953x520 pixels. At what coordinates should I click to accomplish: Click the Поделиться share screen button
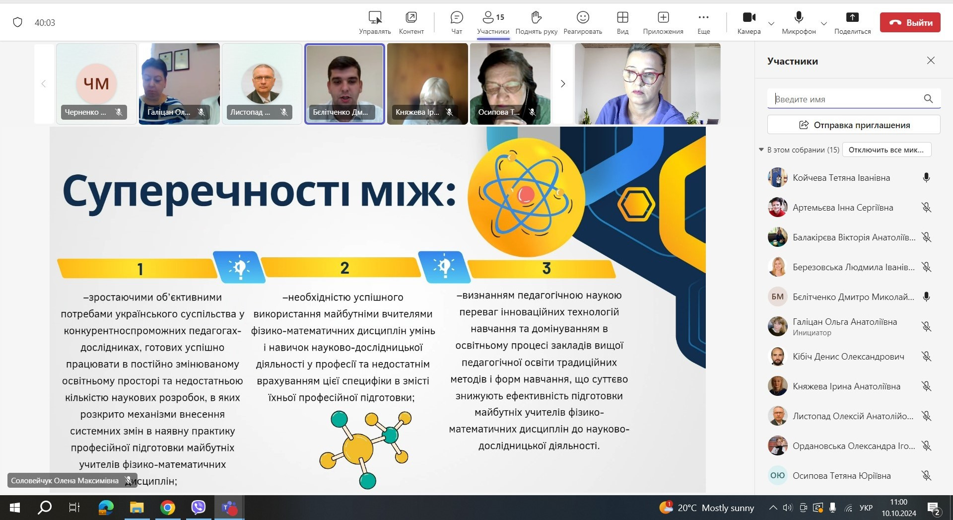[852, 23]
